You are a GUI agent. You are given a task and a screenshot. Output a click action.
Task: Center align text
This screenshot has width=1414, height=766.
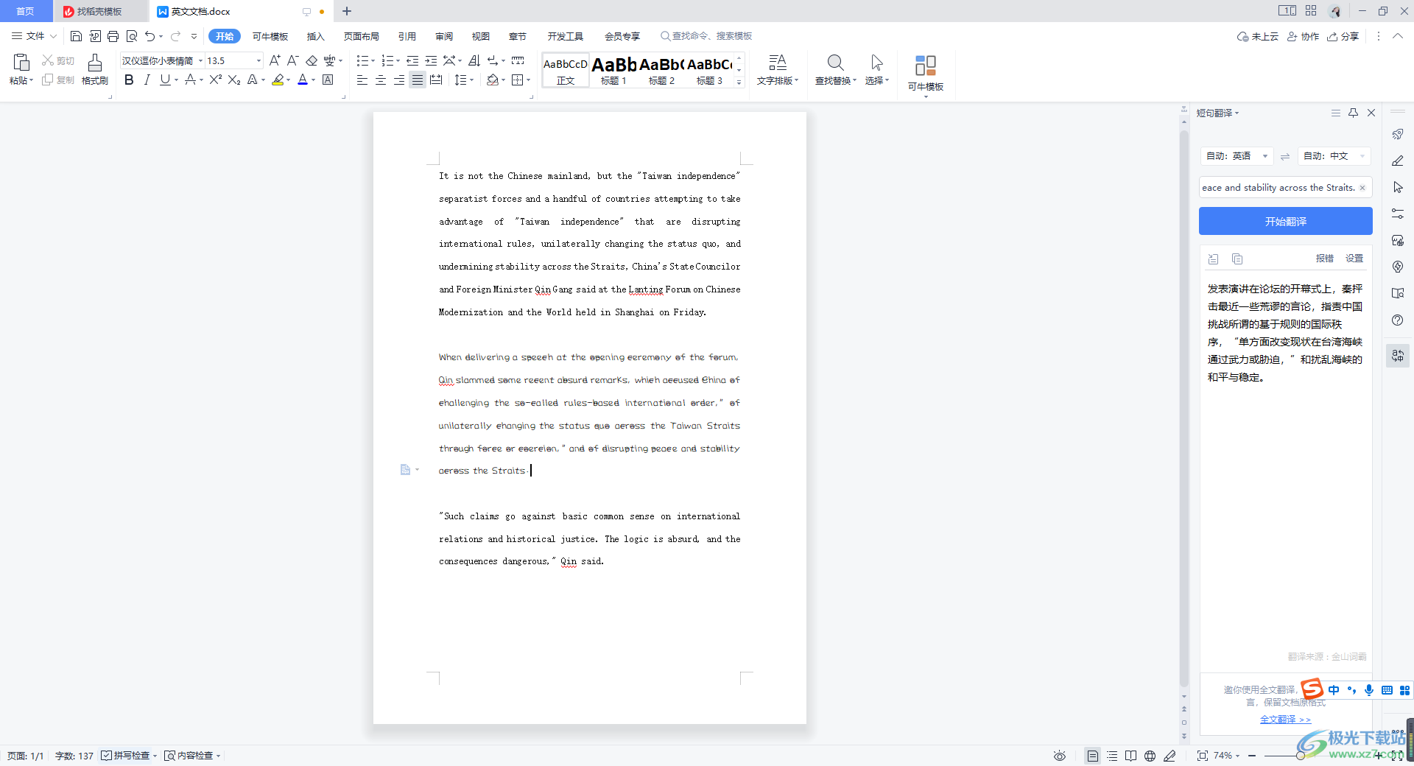click(381, 80)
